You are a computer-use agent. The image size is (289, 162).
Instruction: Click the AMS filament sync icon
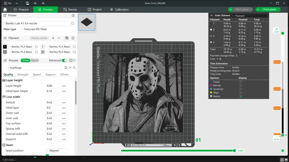67,38
